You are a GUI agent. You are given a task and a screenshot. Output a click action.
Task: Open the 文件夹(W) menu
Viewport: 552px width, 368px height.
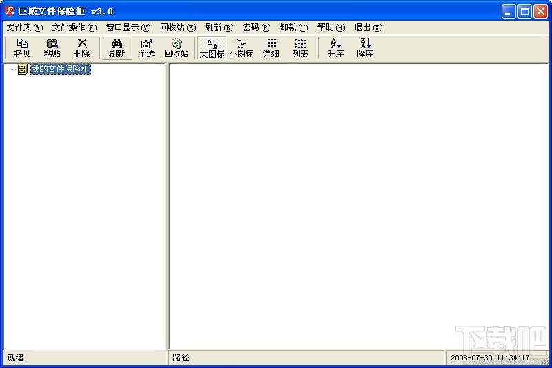(x=25, y=28)
